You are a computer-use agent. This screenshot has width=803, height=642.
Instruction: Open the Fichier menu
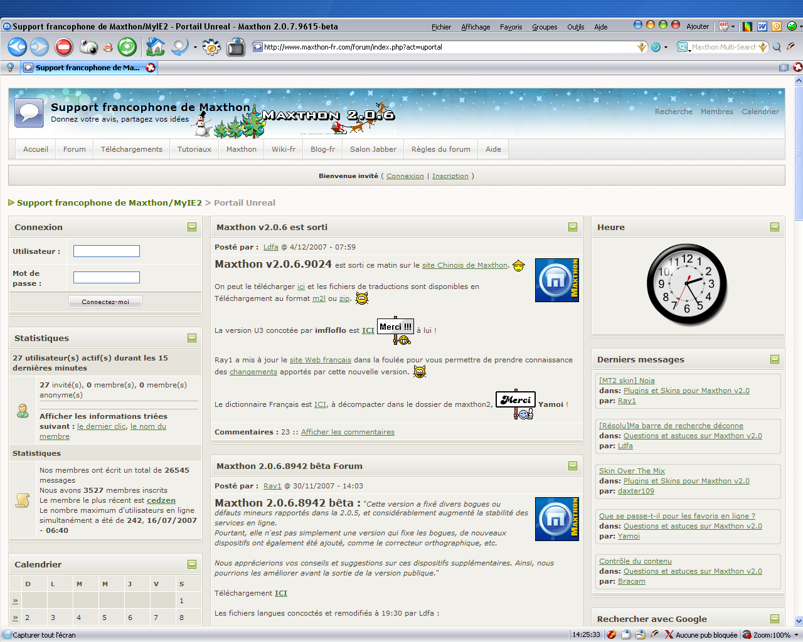(x=441, y=27)
